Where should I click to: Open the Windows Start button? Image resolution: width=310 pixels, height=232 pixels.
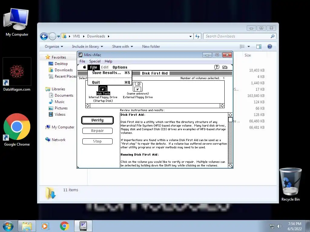click(8, 226)
